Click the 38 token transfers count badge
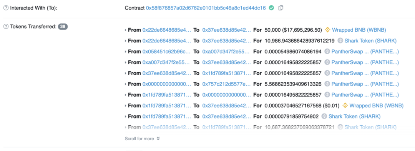415x151 pixels. (x=63, y=27)
